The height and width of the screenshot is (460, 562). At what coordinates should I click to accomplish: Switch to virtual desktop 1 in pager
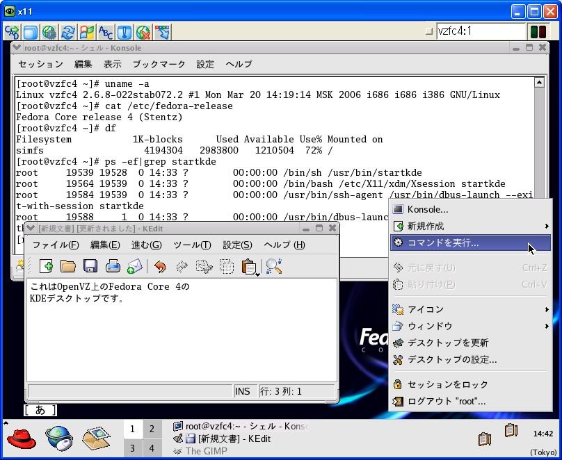(x=133, y=429)
